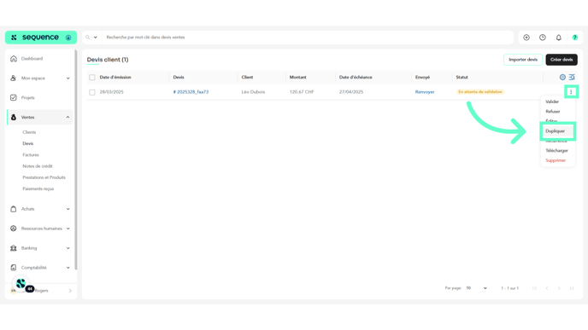Choose Refuser from the row menu
The height and width of the screenshot is (330, 588).
click(x=553, y=112)
